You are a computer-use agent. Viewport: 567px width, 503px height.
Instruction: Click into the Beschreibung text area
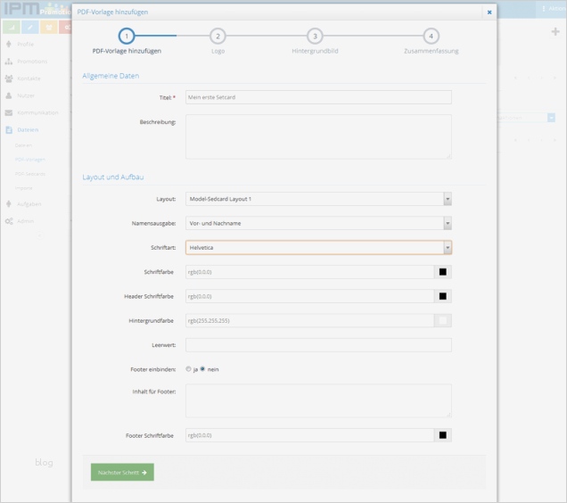[x=318, y=136]
